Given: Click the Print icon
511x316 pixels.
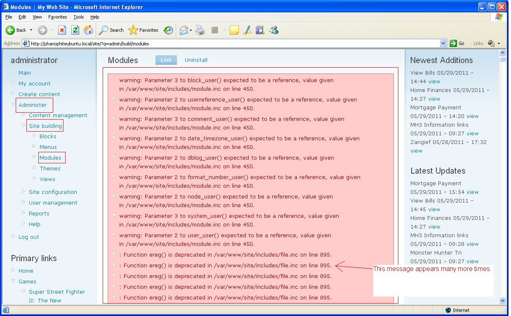Looking at the screenshot, I should tap(200, 30).
